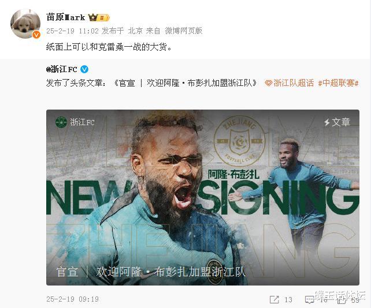Click the dog profile avatar
Image resolution: width=371 pixels, height=308 pixels.
click(25, 24)
